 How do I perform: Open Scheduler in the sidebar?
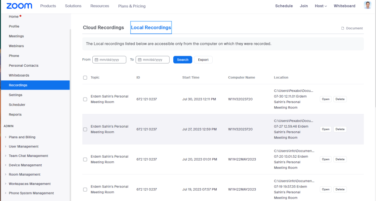pyautogui.click(x=17, y=105)
